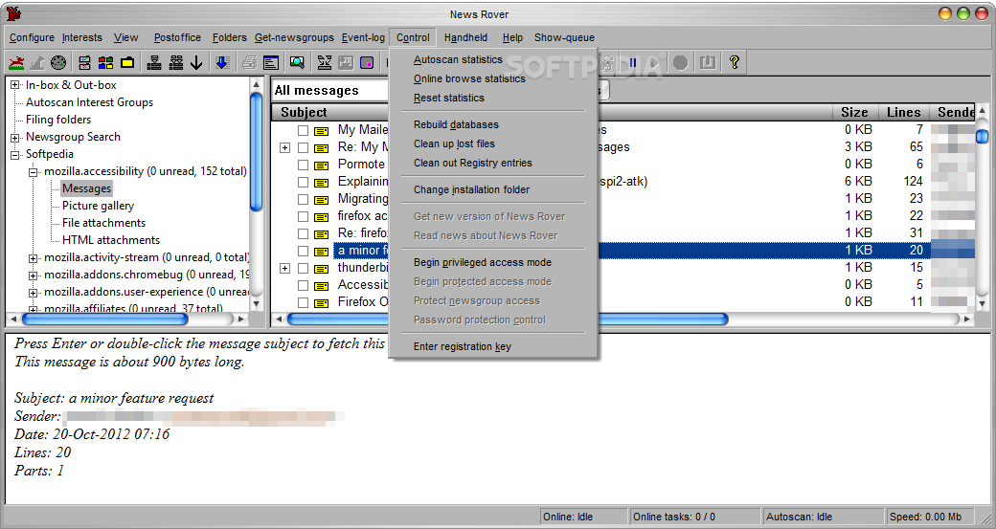Expand the 'Re: My M' message thread
996x529 pixels.
coord(284,147)
